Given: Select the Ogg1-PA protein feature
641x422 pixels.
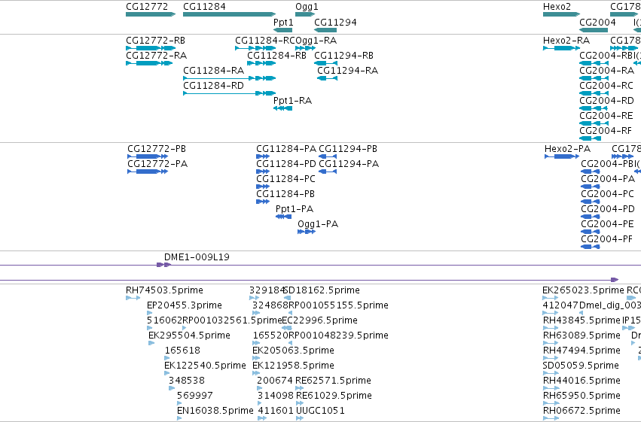Looking at the screenshot, I should 307,232.
